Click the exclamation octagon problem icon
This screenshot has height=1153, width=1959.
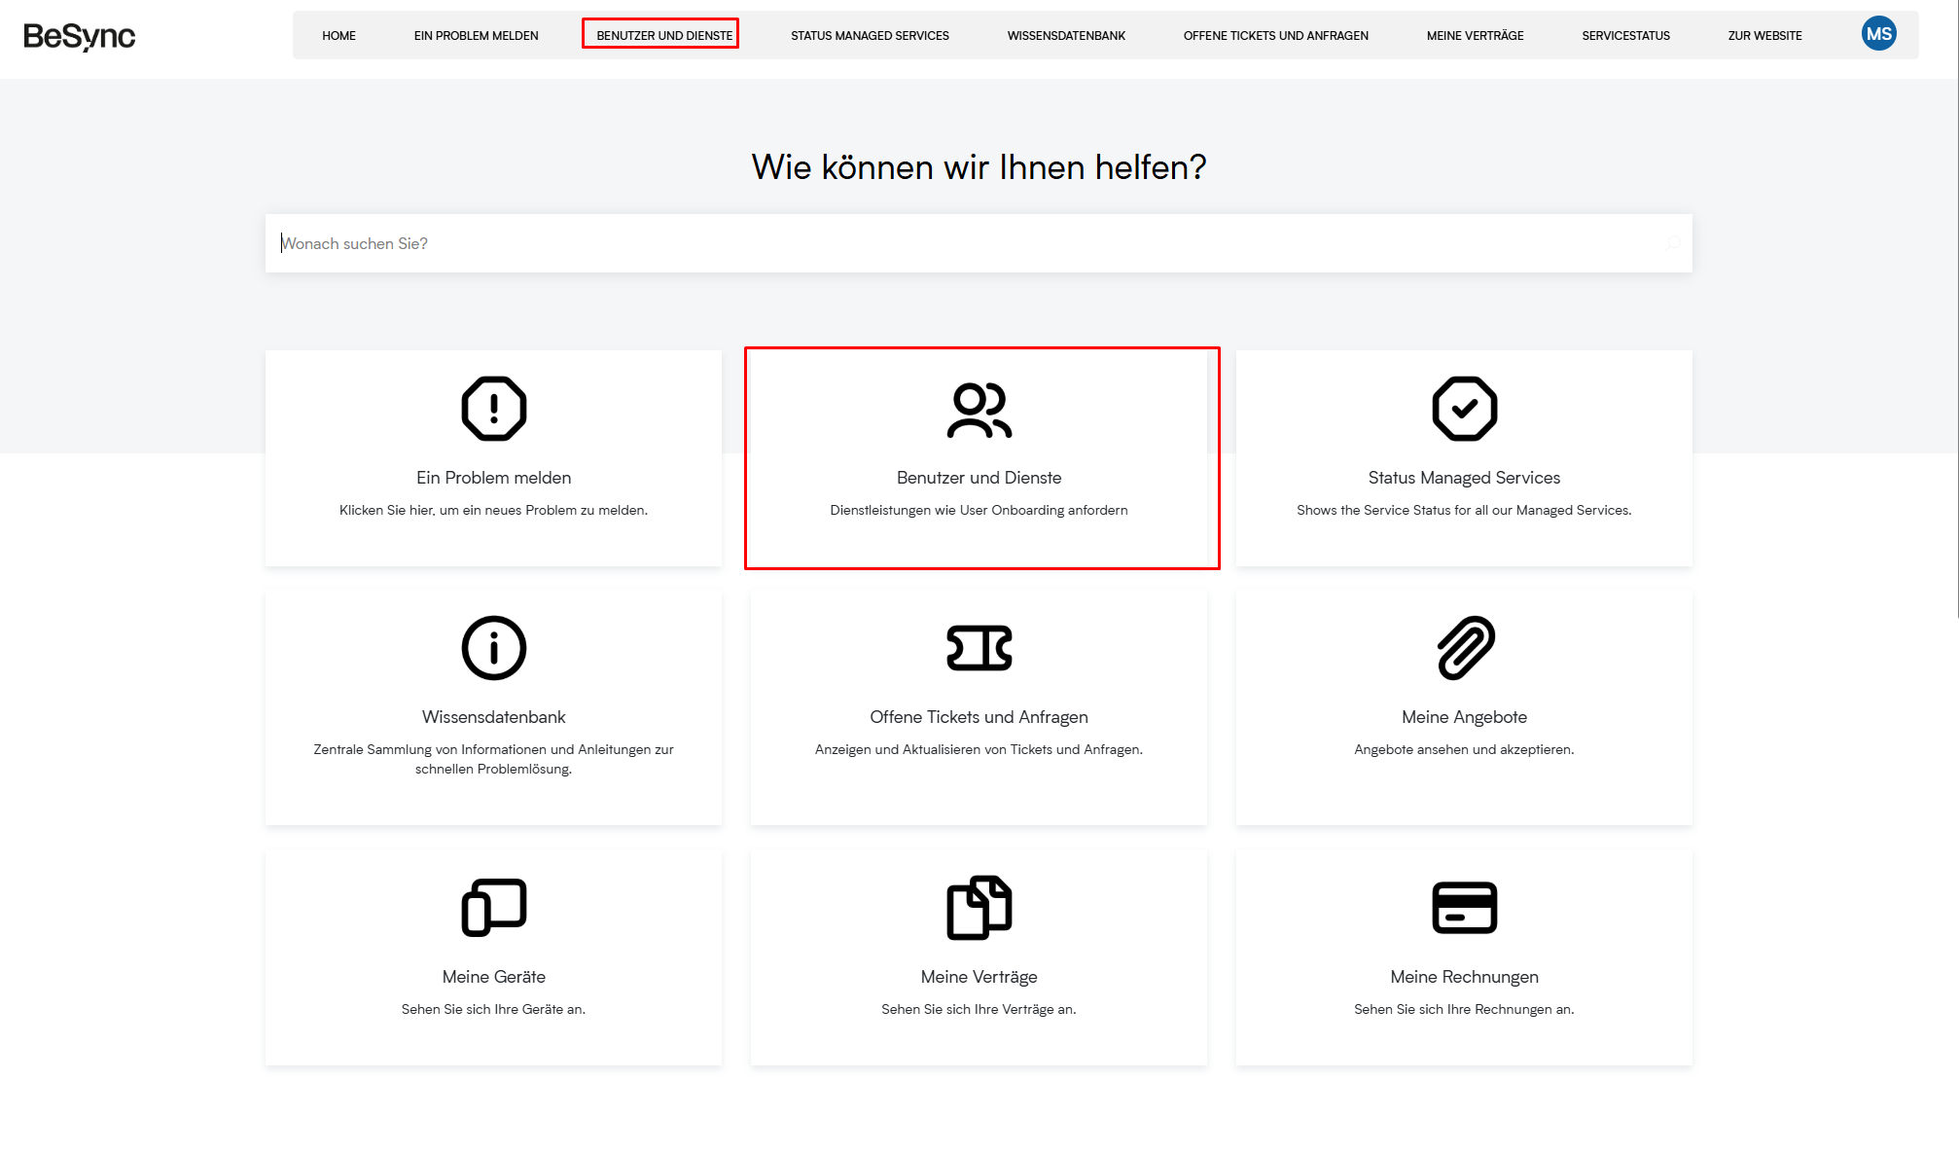point(493,409)
